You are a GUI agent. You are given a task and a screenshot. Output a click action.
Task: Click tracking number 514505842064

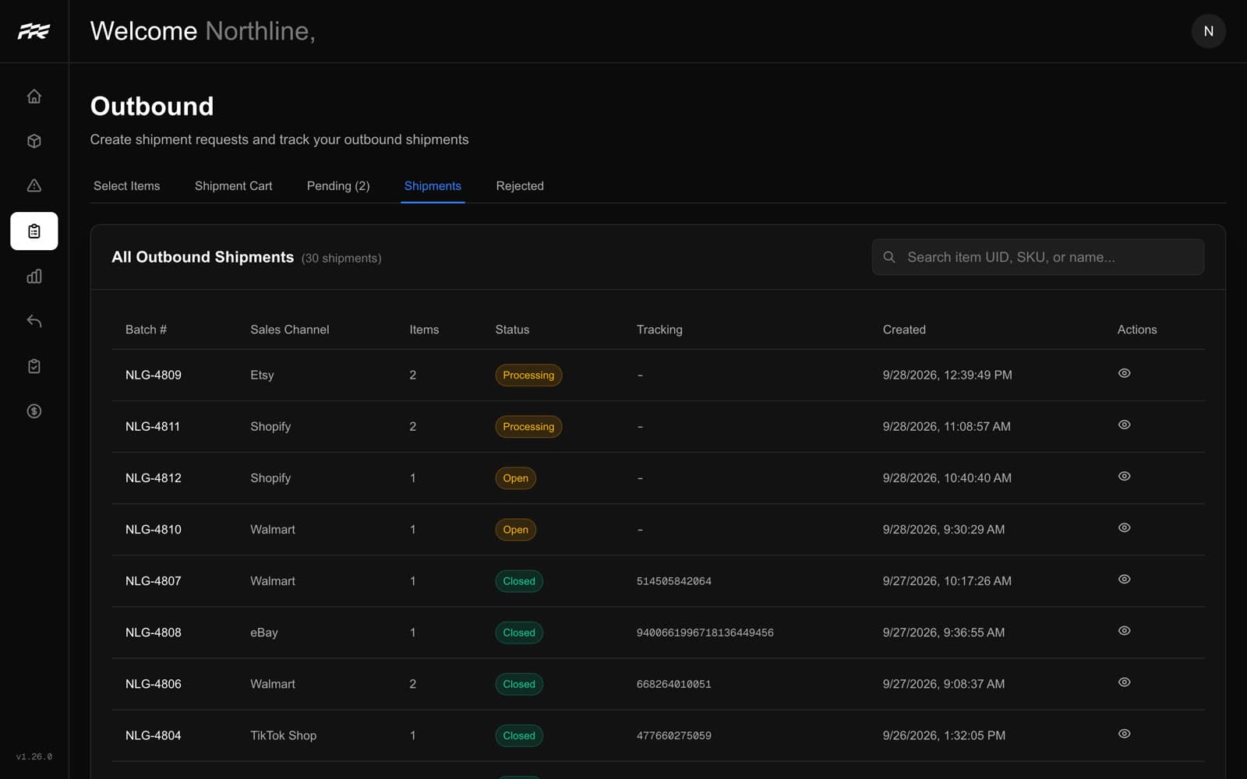tap(674, 581)
